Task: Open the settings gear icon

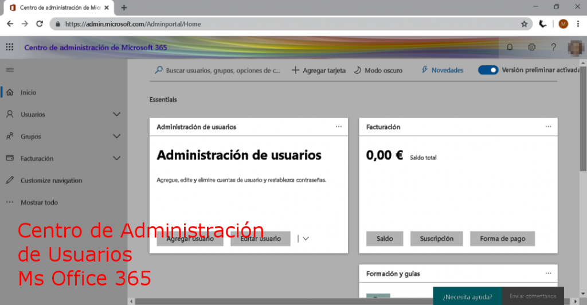Action: (531, 47)
